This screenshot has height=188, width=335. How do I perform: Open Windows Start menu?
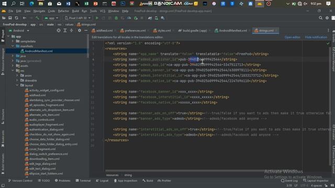(4, 4)
